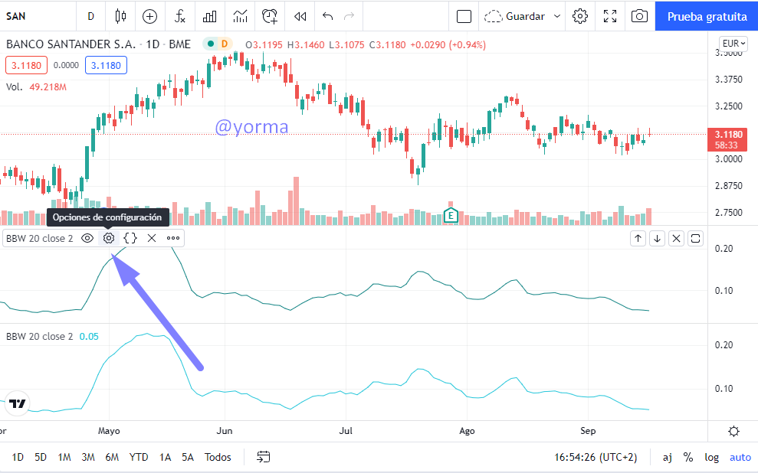Start bar replay rewind icon
This screenshot has width=758, height=473.
tap(300, 16)
